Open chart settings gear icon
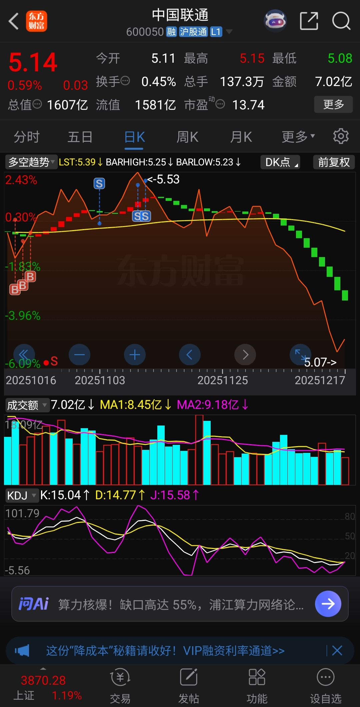Viewport: 360px width, 707px height. point(341,136)
